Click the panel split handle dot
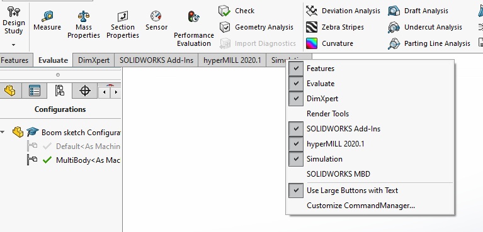This screenshot has height=232, width=483. pyautogui.click(x=57, y=75)
